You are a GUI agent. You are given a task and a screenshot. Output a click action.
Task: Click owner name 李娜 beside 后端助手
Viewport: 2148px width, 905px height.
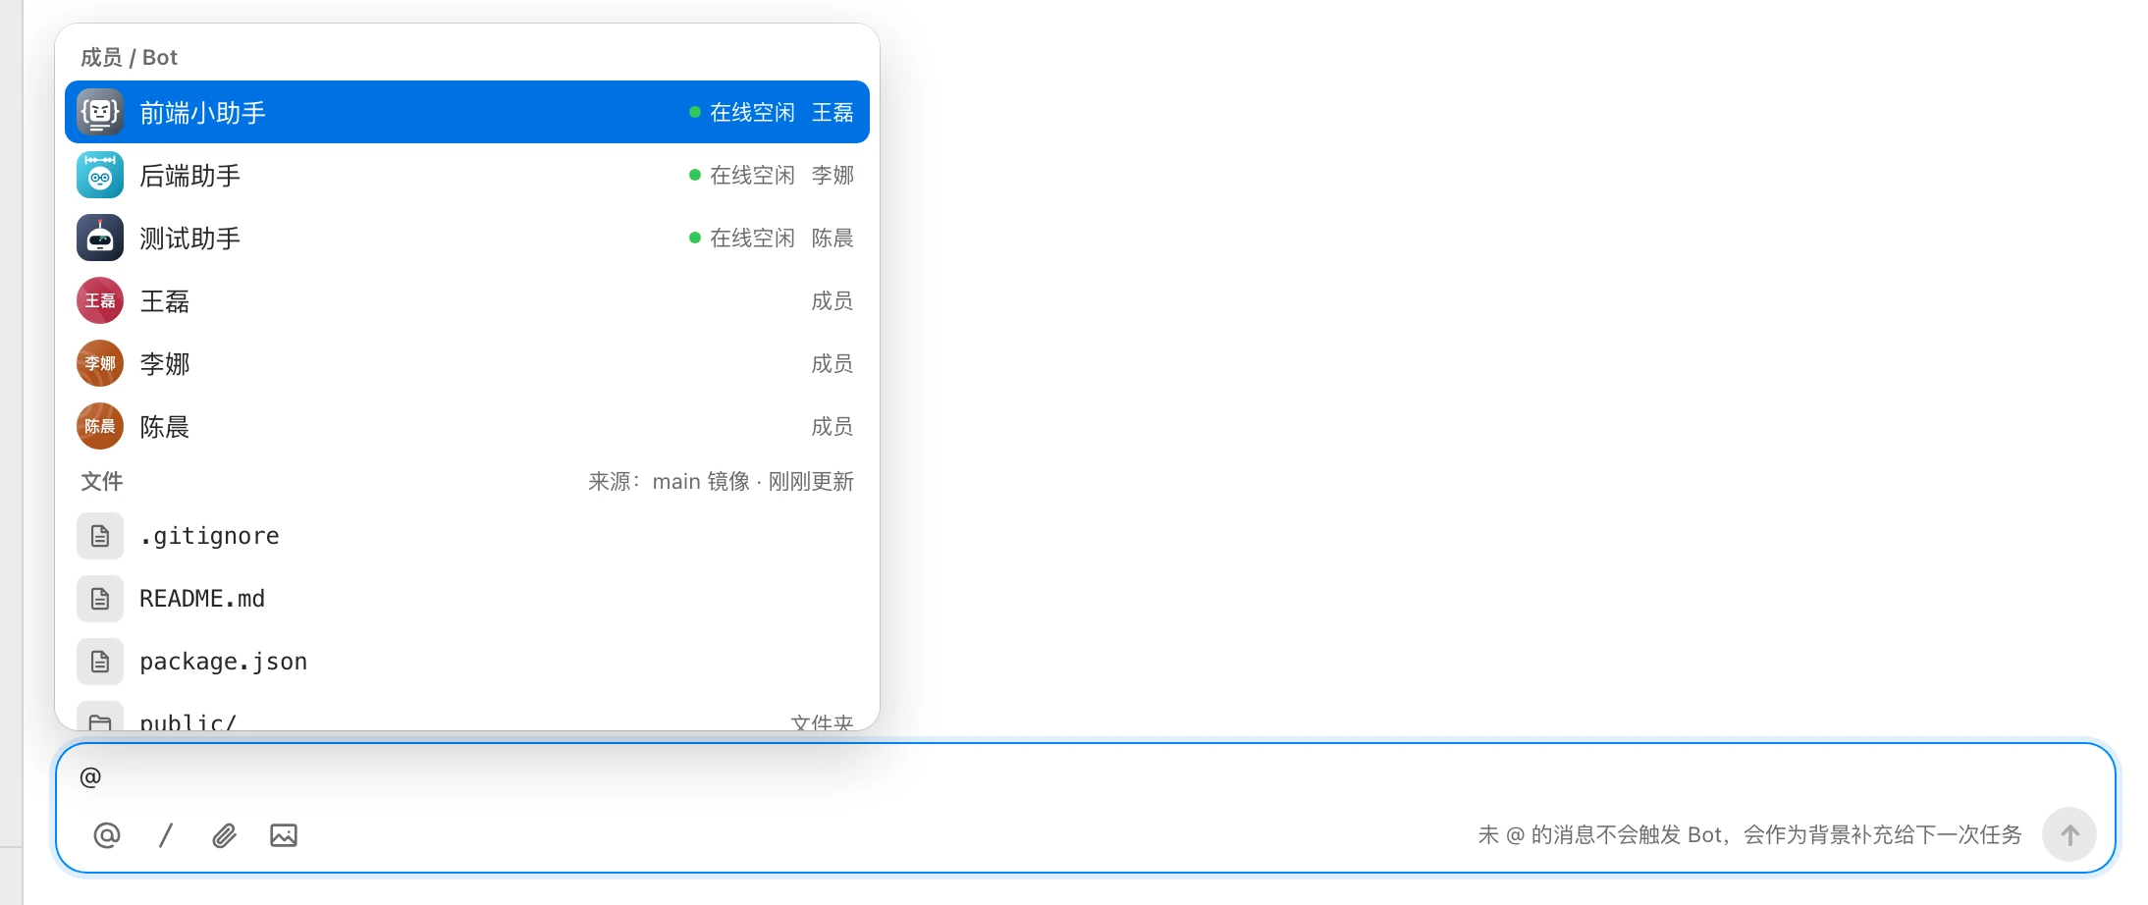tap(832, 175)
